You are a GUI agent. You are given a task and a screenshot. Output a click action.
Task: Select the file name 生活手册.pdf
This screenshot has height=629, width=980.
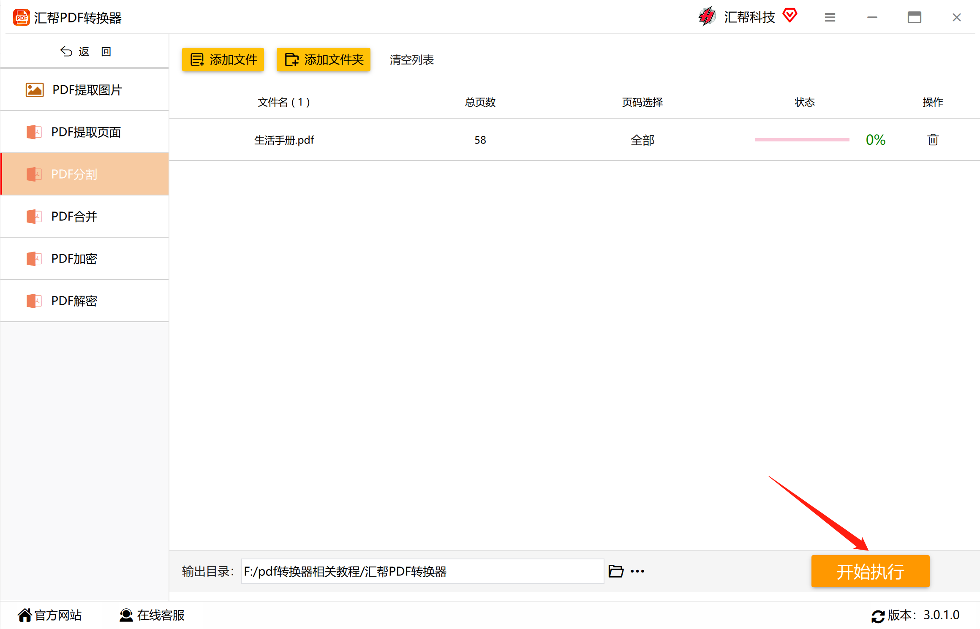284,140
